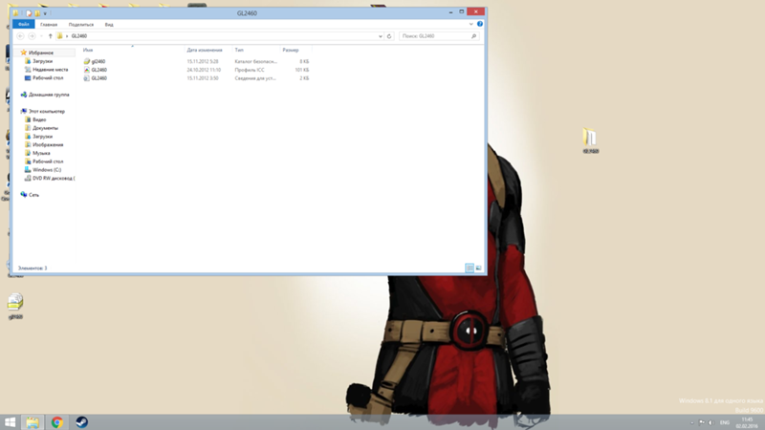The height and width of the screenshot is (430, 765).
Task: Select the gl2460 security catalog file
Action: pos(98,61)
